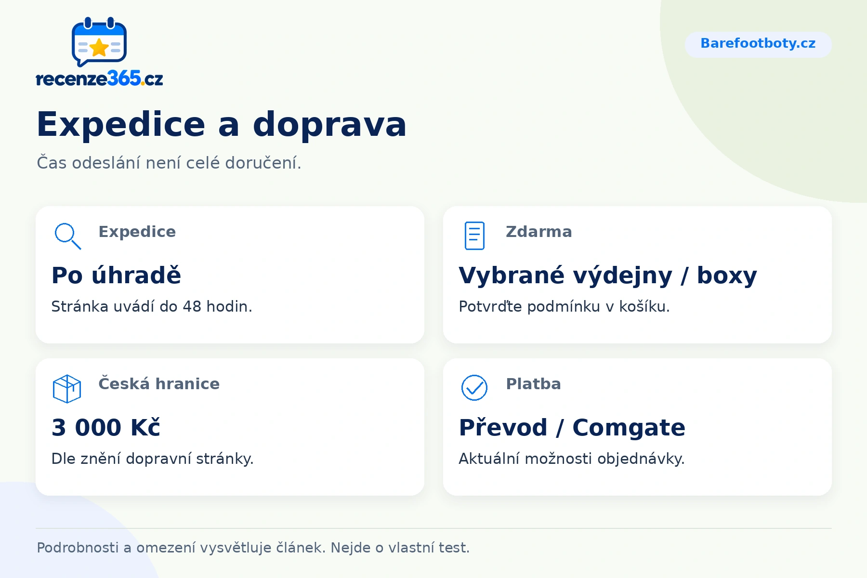Open the Barefootboty.cz badge

[x=758, y=45]
